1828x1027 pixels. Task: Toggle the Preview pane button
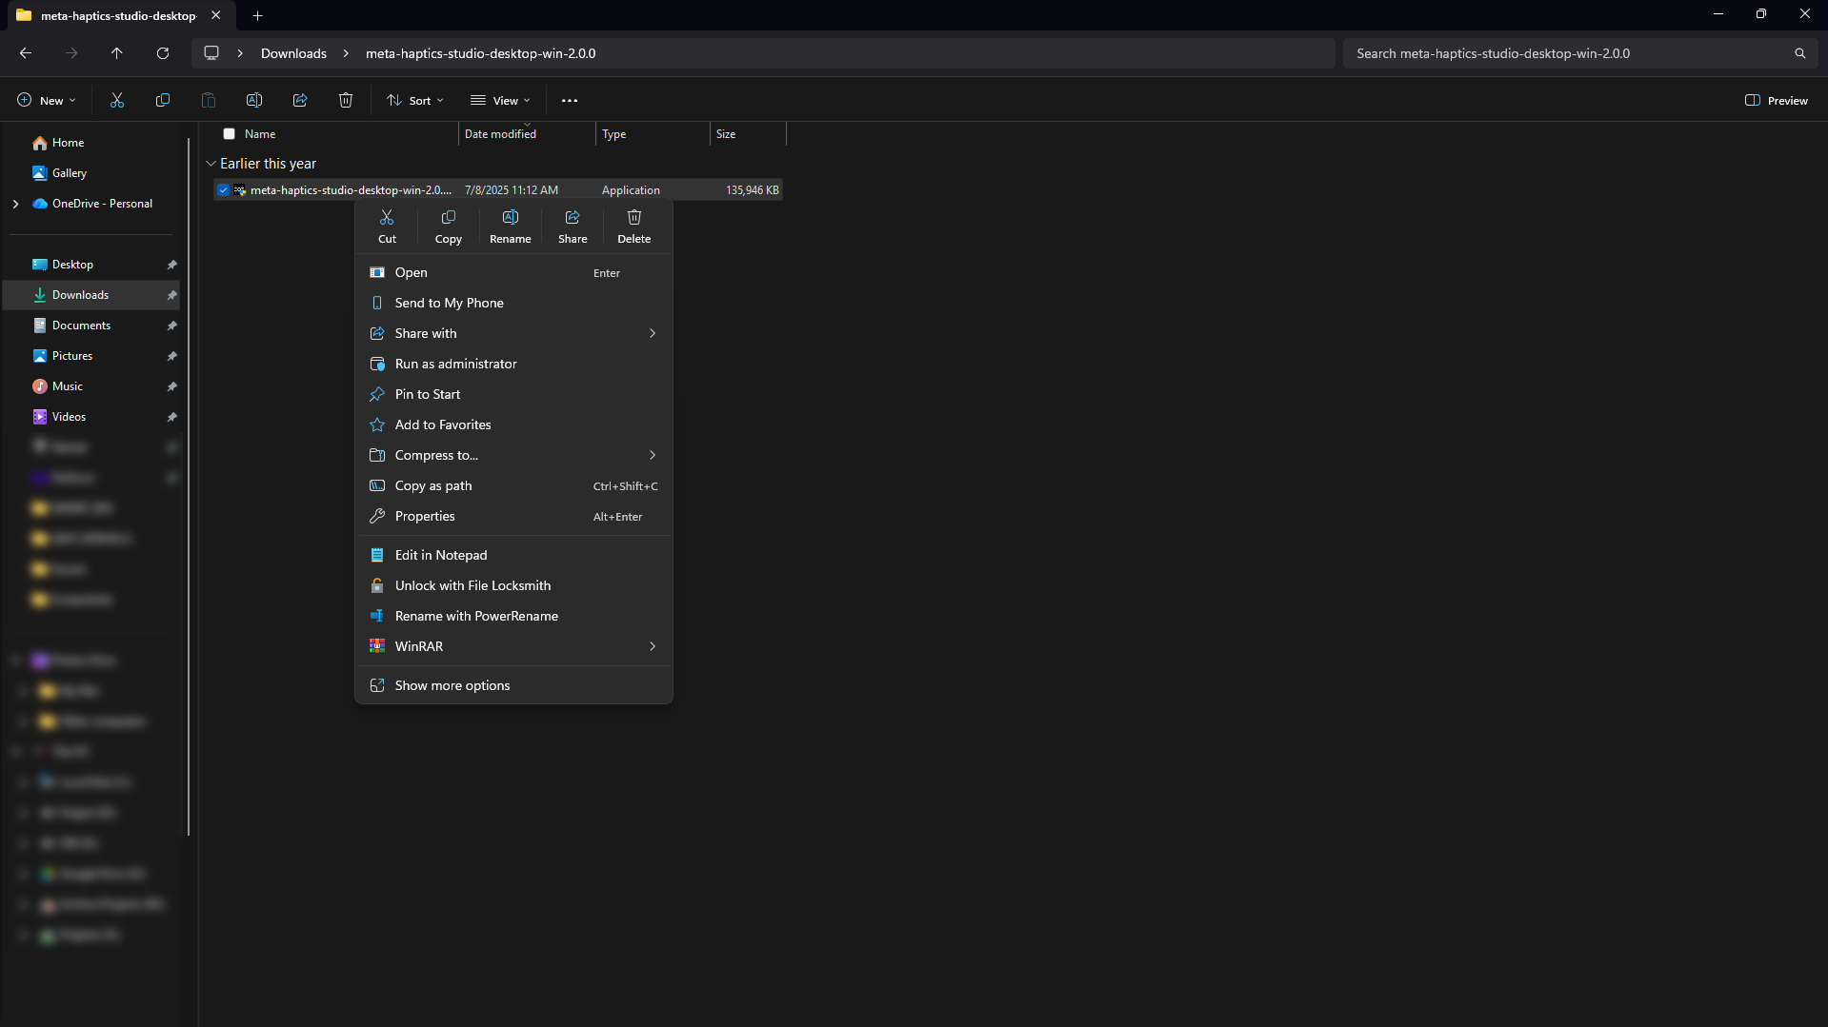tap(1777, 100)
